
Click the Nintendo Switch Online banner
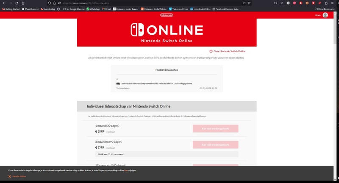click(x=167, y=33)
